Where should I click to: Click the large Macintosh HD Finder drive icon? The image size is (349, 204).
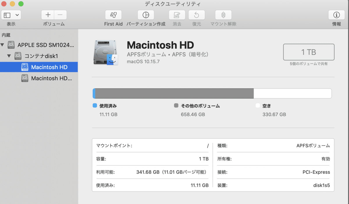[106, 53]
